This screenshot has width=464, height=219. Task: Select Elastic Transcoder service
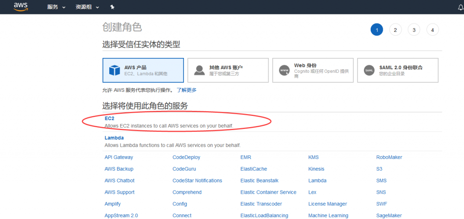pyautogui.click(x=261, y=204)
